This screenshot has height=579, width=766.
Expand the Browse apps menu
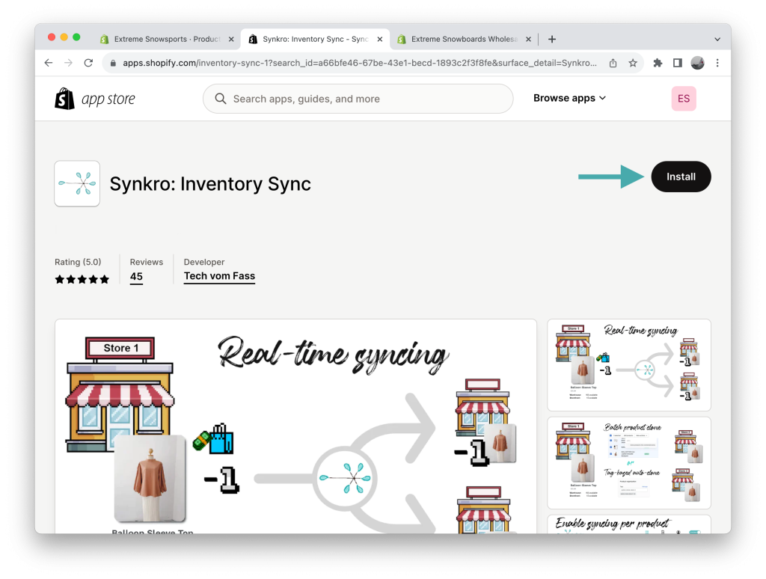coord(569,98)
